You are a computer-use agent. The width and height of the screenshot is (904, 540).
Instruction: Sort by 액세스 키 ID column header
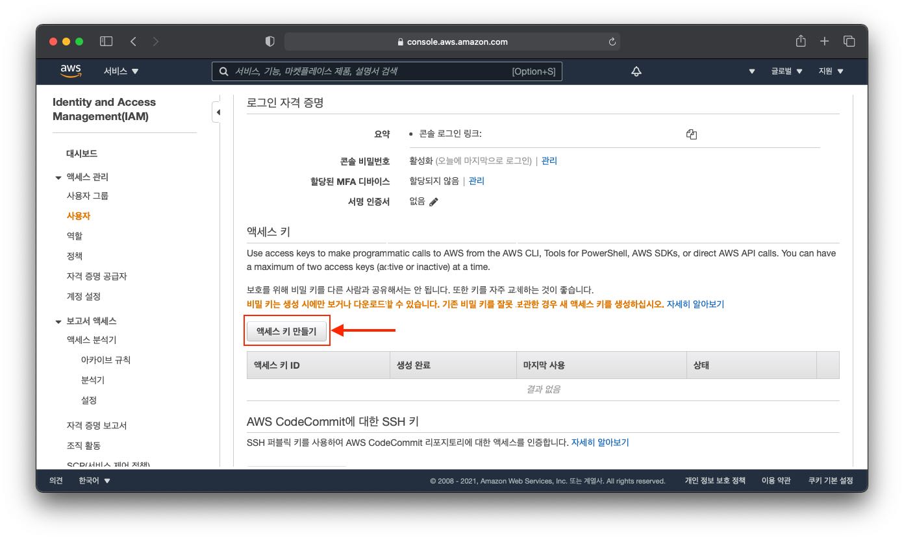pyautogui.click(x=318, y=365)
